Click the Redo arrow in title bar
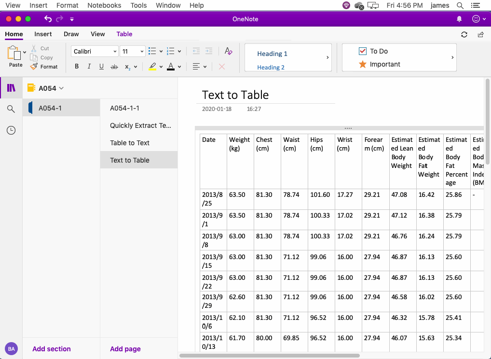 pos(59,19)
